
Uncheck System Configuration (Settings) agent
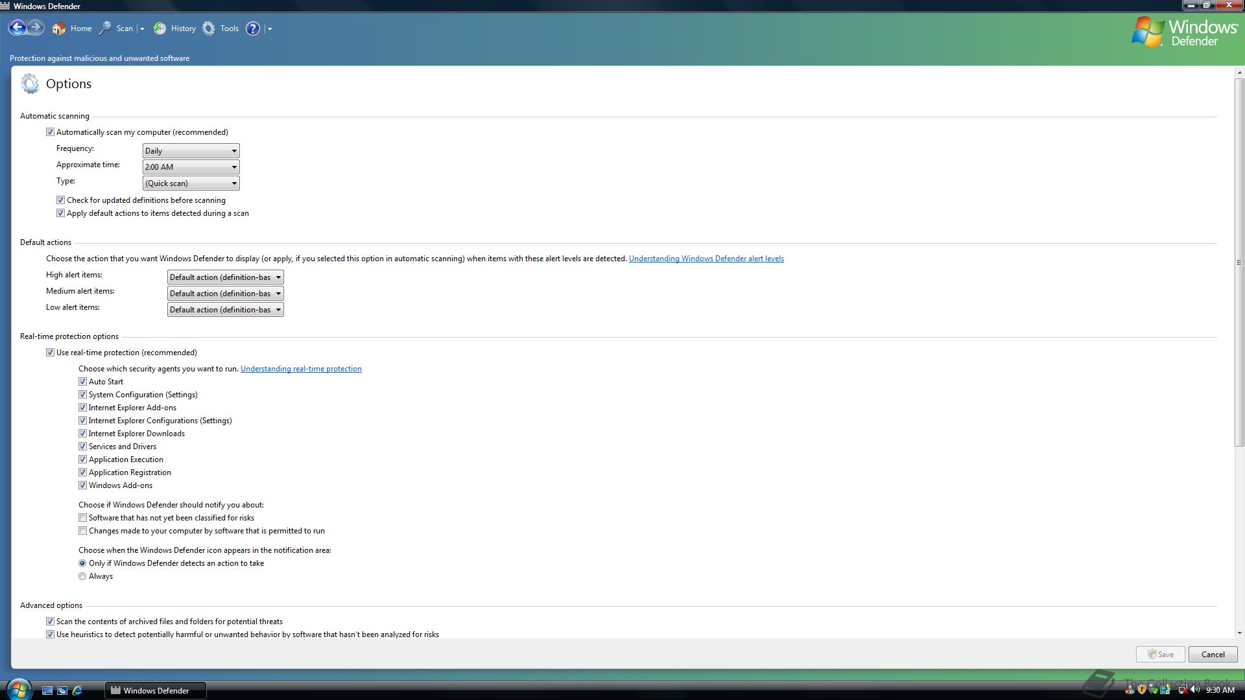click(82, 395)
